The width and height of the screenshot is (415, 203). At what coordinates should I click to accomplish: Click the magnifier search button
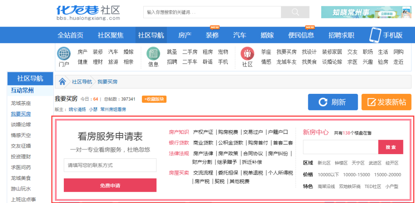(295, 12)
